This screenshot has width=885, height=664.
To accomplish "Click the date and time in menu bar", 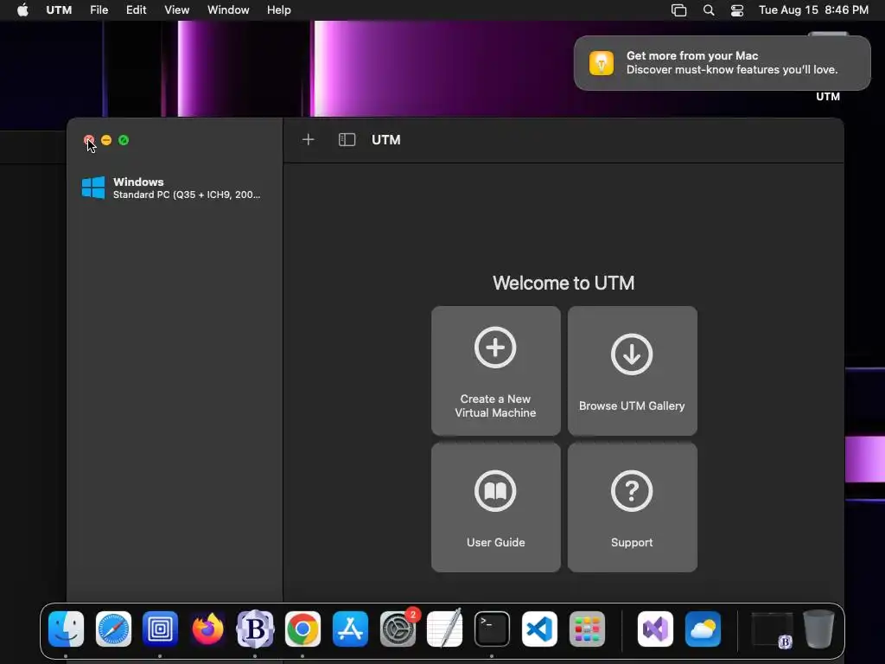I will (x=813, y=10).
